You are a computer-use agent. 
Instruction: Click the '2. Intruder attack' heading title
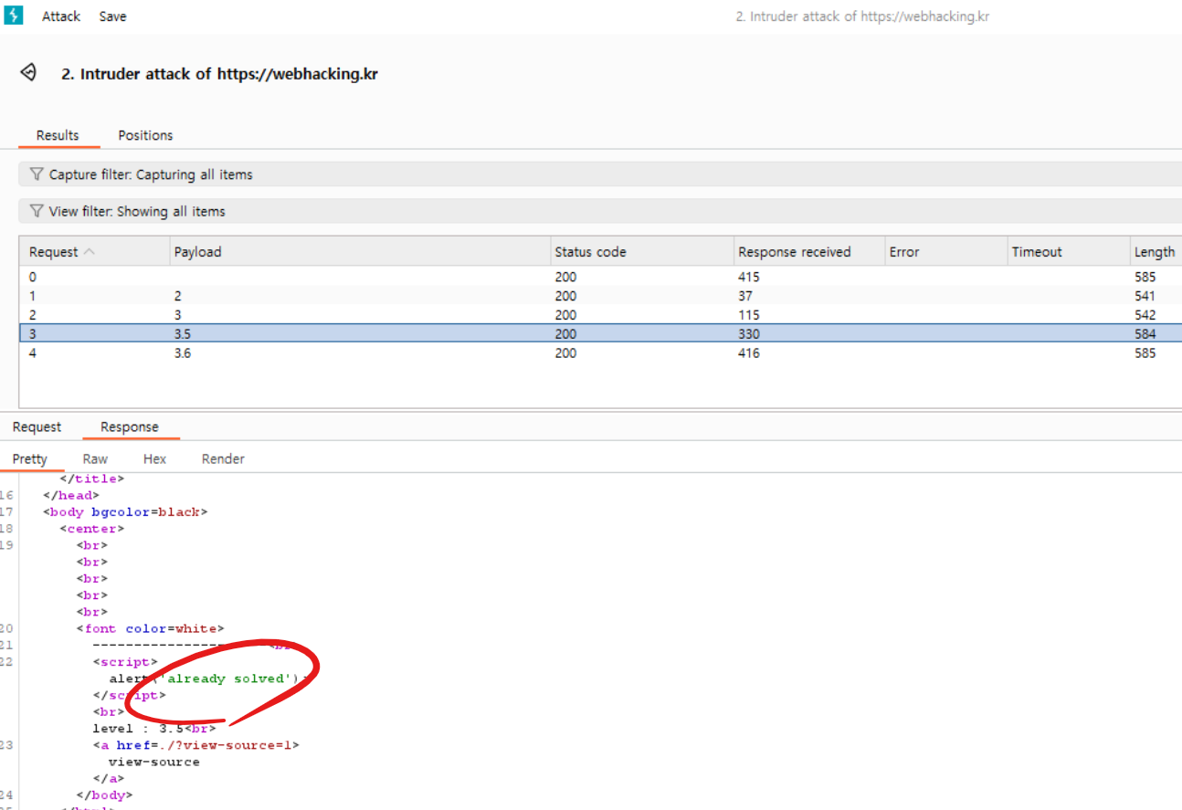pos(219,74)
